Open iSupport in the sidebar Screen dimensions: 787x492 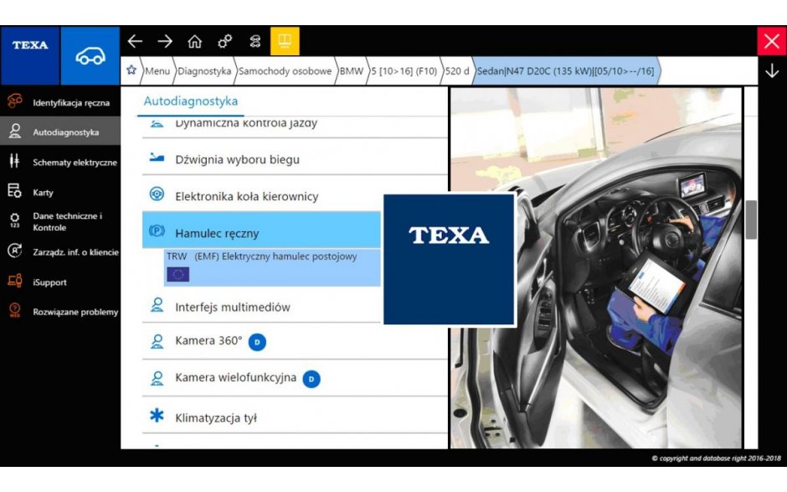point(60,282)
